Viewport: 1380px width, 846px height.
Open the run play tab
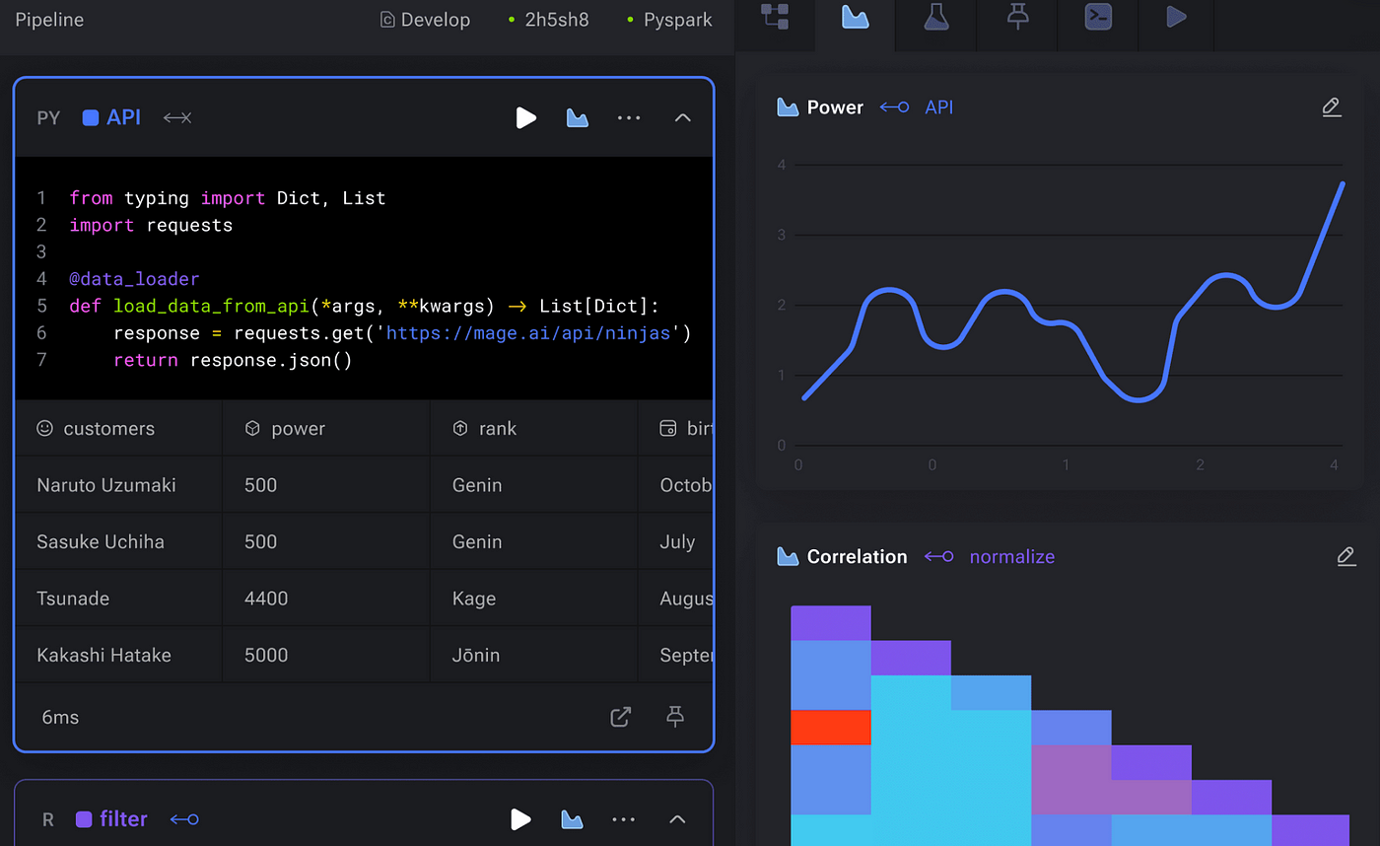point(1175,17)
